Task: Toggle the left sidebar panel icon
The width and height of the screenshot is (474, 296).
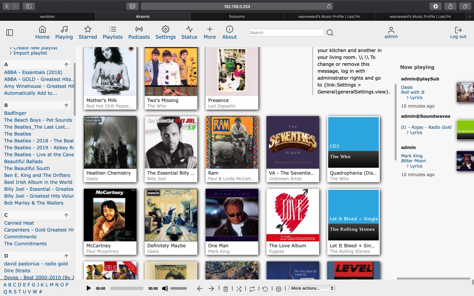Action: click(x=9, y=33)
